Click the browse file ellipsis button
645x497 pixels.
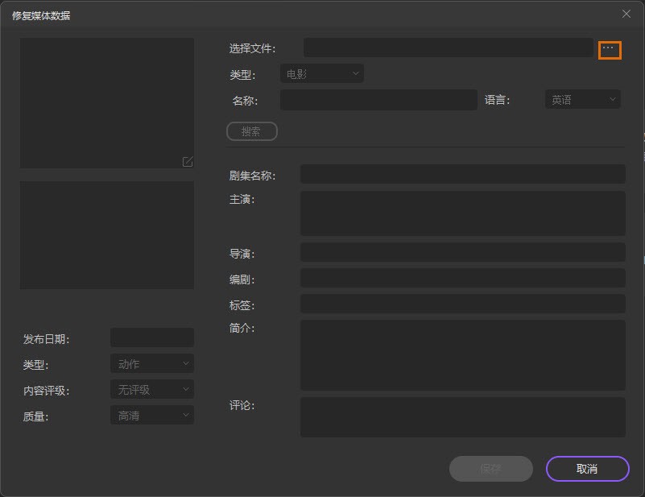tap(610, 49)
